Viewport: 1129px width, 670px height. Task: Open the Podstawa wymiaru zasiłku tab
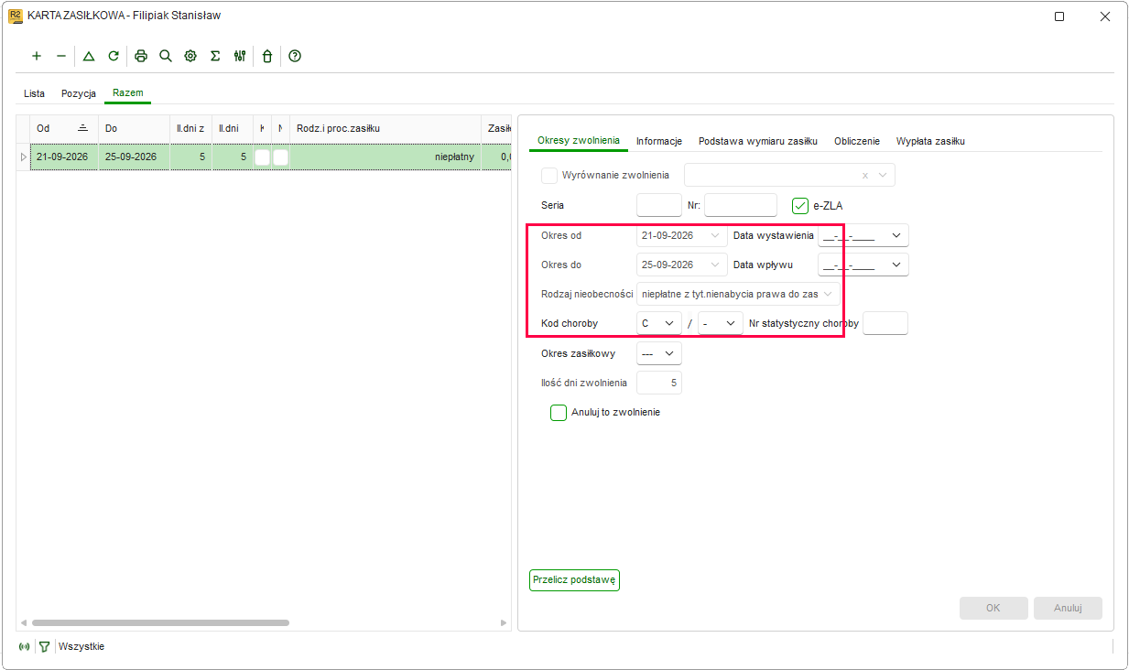coord(758,141)
